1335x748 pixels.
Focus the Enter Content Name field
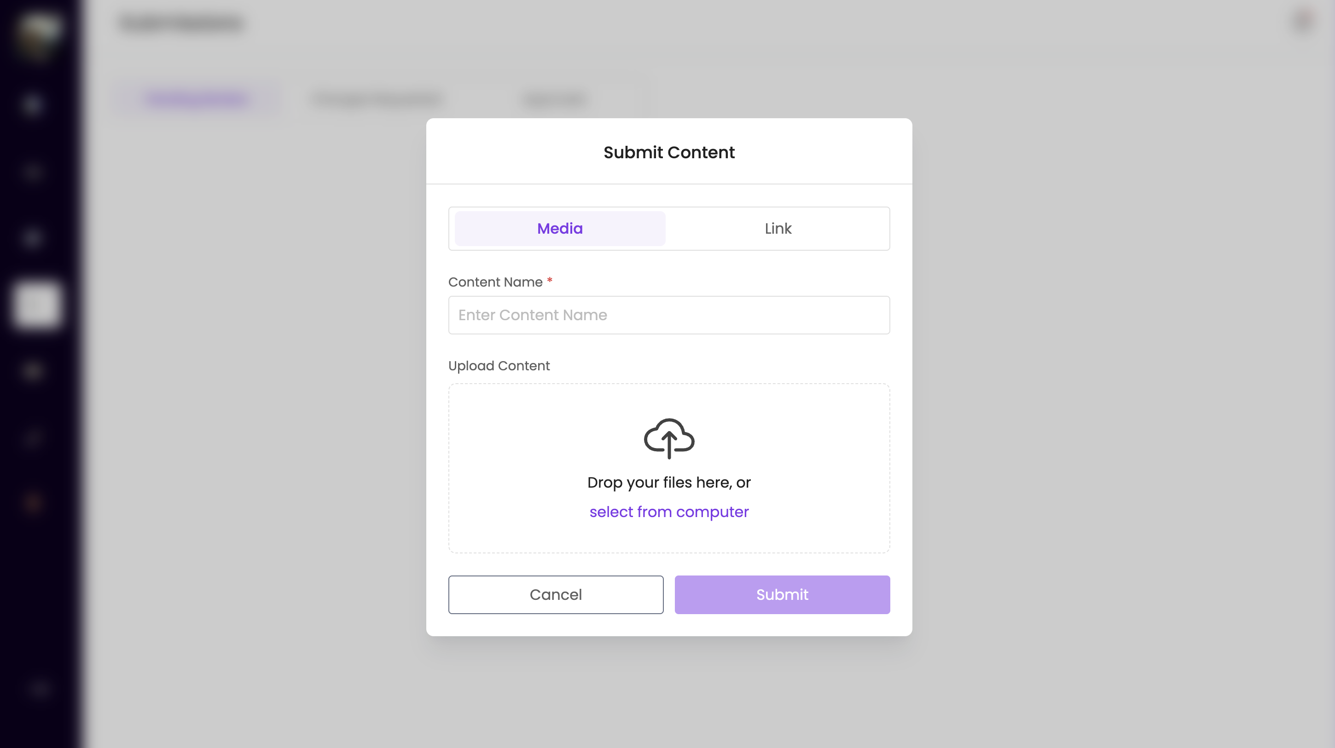(669, 315)
